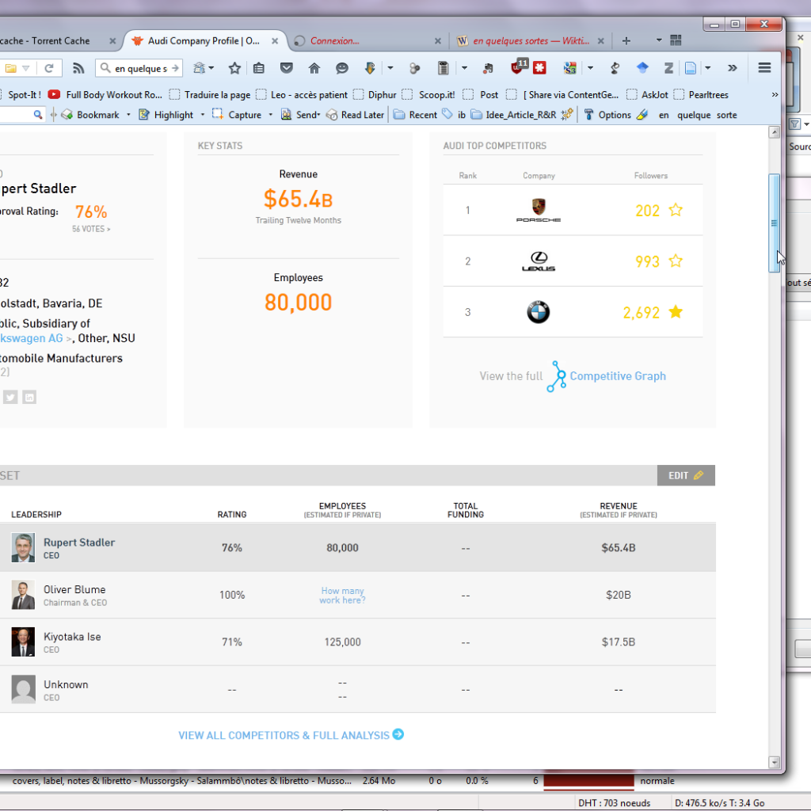Click the EDIT button on competitive set

(x=686, y=475)
